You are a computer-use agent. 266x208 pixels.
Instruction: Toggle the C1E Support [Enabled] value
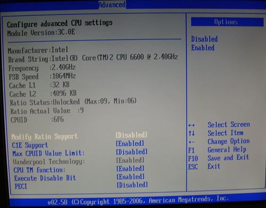tap(130, 143)
